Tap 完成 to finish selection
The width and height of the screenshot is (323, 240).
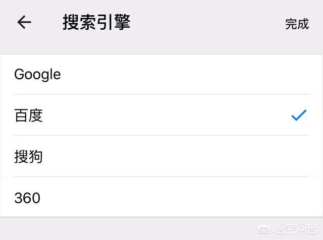click(297, 24)
